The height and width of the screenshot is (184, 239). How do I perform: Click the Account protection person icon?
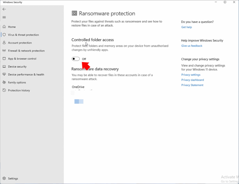click(x=4, y=43)
